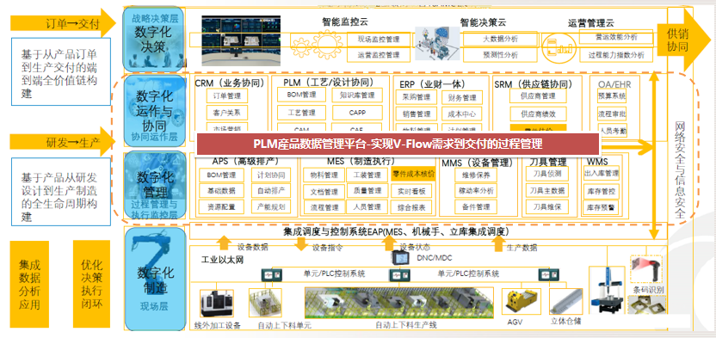Viewport: 716px width, 338px height.
Task: Select the 立体仓储 warehouse icon
Action: click(565, 302)
